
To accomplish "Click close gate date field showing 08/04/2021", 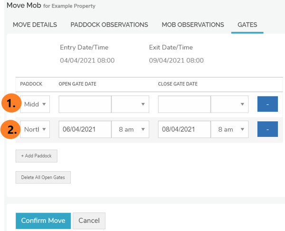I will [x=184, y=129].
